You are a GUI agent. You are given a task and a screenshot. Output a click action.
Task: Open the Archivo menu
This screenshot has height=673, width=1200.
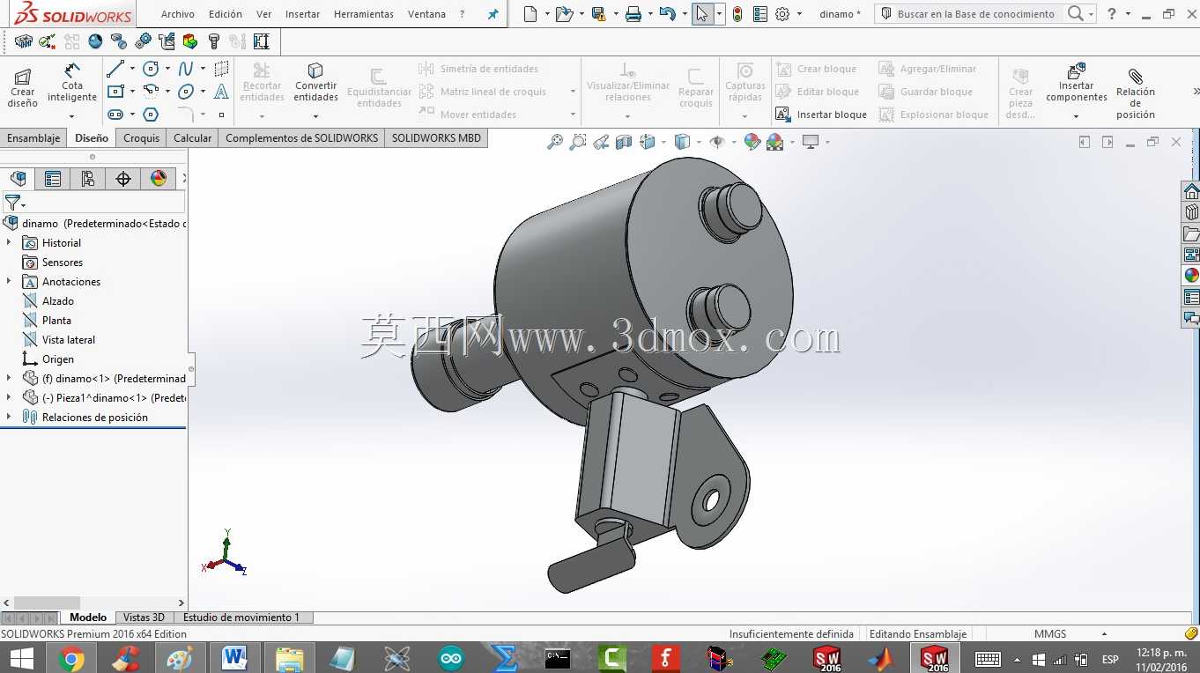tap(178, 14)
